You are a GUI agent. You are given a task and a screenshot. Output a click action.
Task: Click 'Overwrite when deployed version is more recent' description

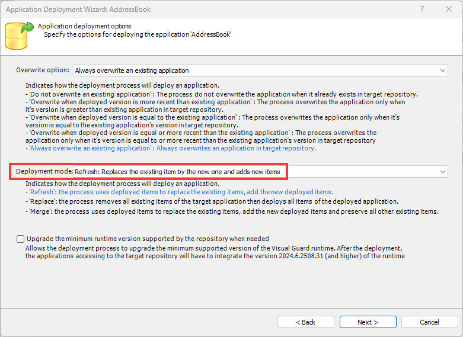click(x=215, y=106)
